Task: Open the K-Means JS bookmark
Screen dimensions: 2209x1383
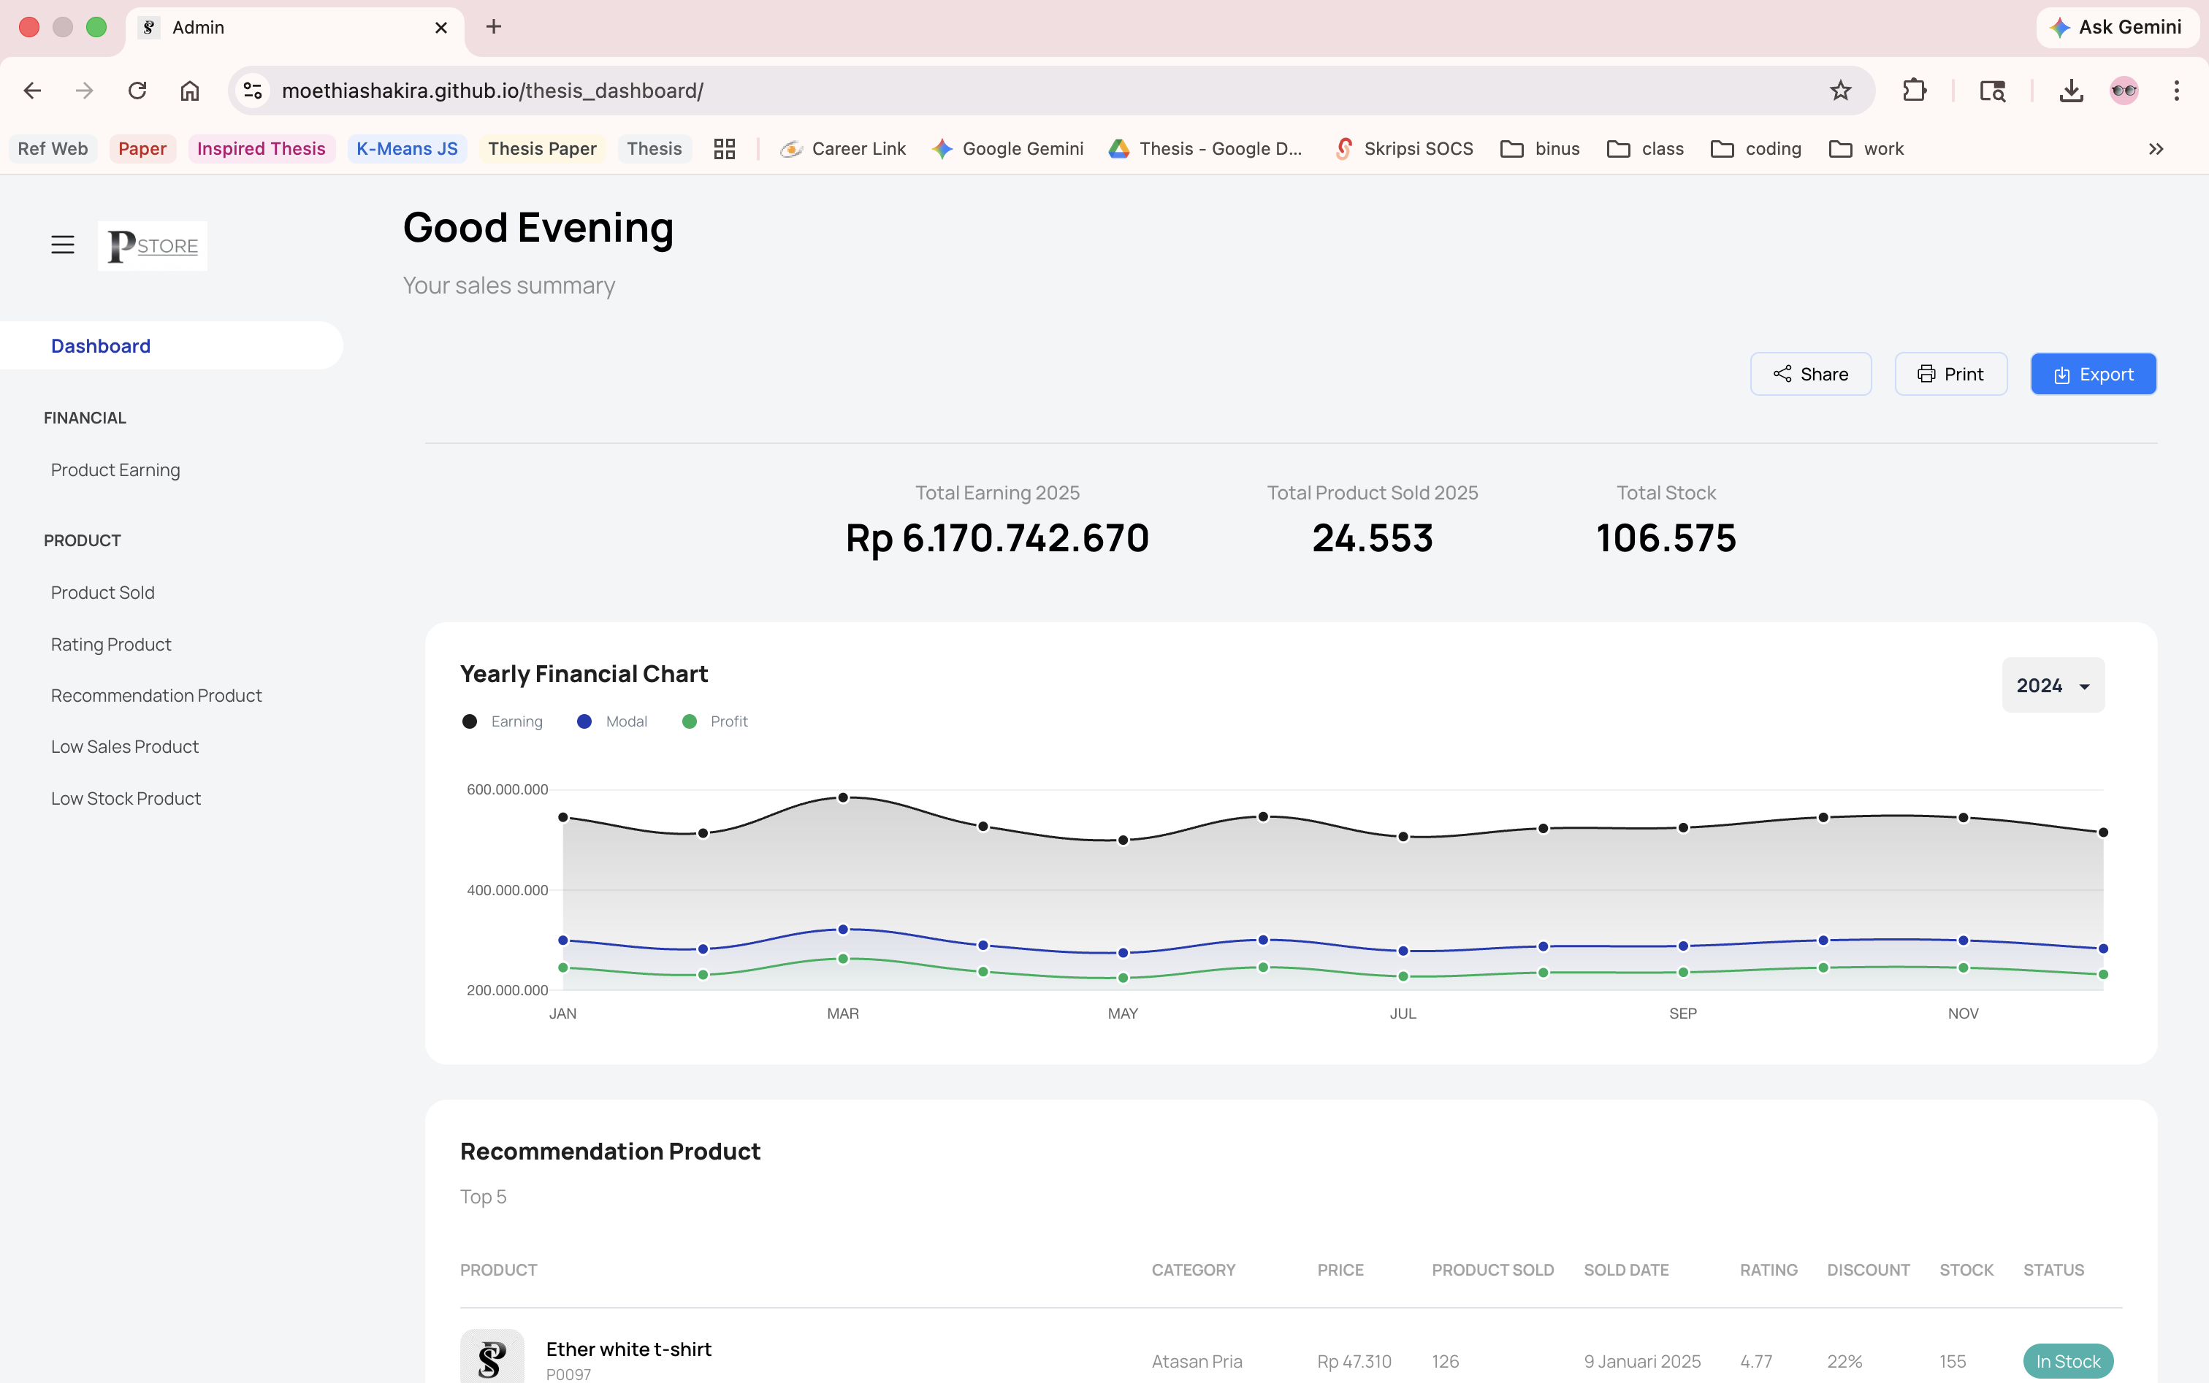Action: [x=407, y=149]
